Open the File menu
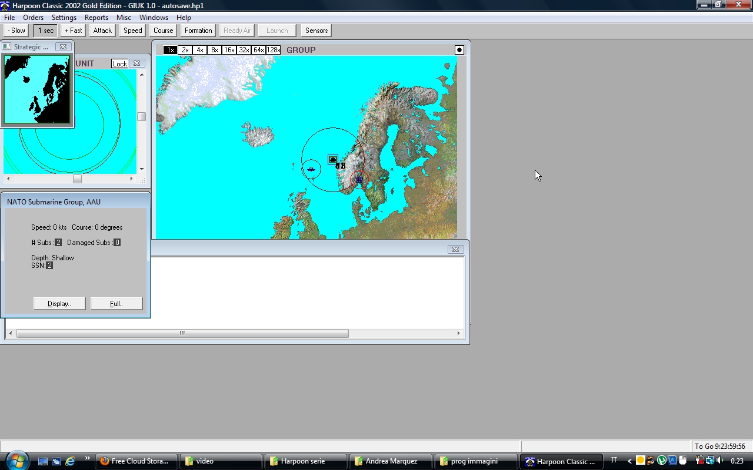Screen dimensions: 753x470 [9, 18]
